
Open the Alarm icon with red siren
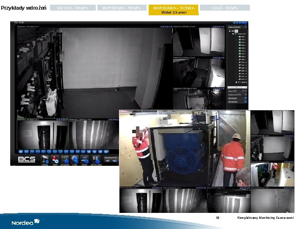pyautogui.click(x=55, y=159)
